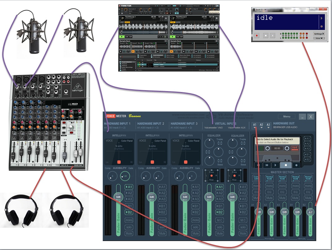Enable A2 routing on Hardware Input 1
The image size is (332, 250).
129,193
